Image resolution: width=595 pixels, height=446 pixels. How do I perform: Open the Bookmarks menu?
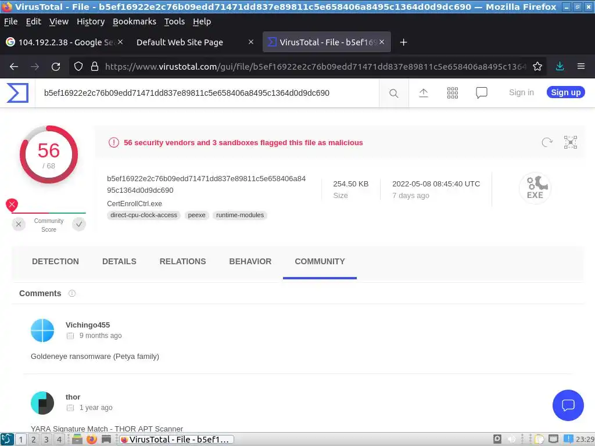click(134, 21)
